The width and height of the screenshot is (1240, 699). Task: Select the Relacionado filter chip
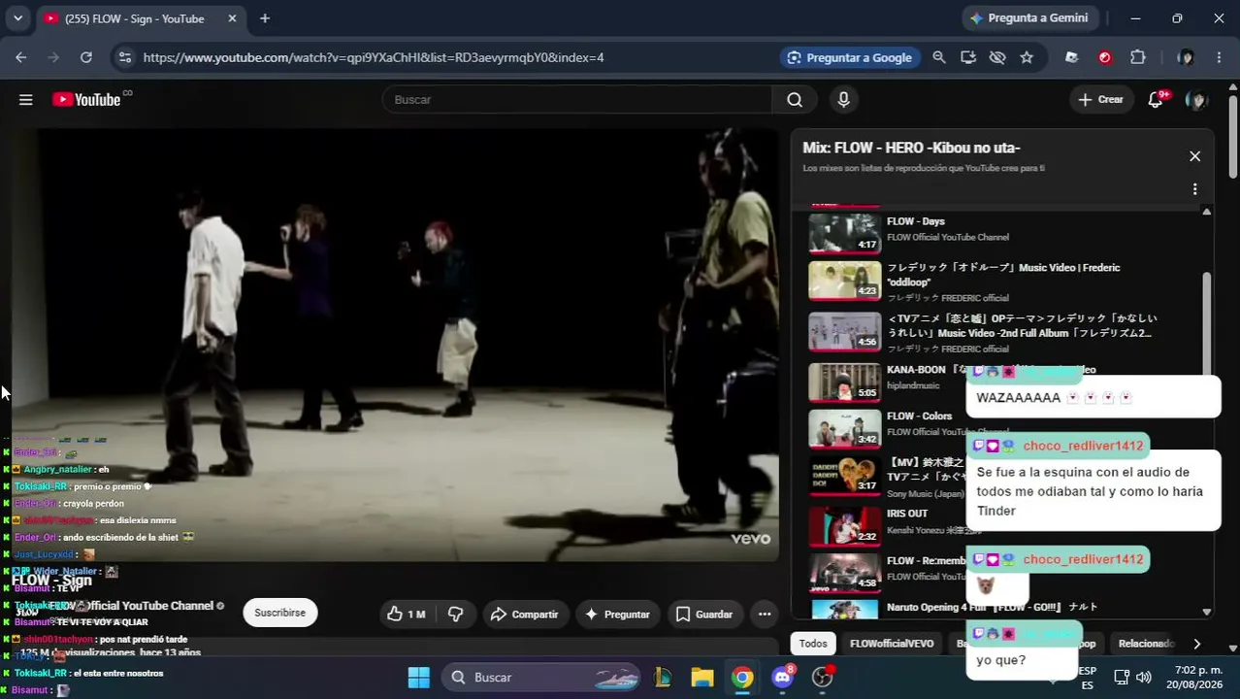pyautogui.click(x=1146, y=644)
